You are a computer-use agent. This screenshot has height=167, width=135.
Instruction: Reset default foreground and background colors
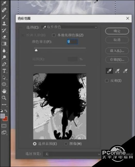click(x=2, y=111)
